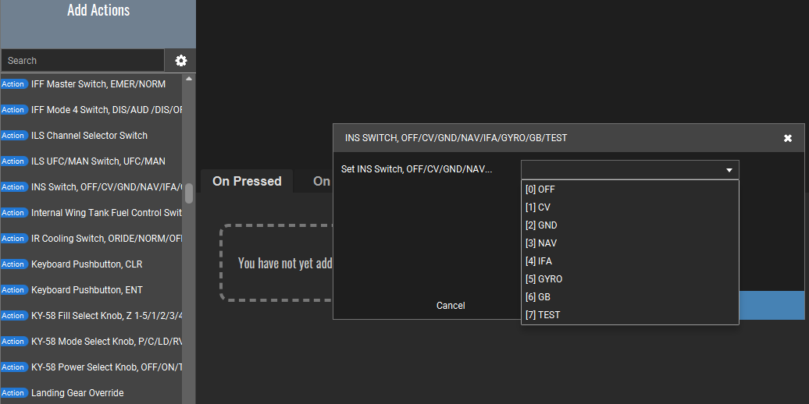Choose [5] GYRO from the list
The width and height of the screenshot is (809, 404).
click(x=629, y=279)
